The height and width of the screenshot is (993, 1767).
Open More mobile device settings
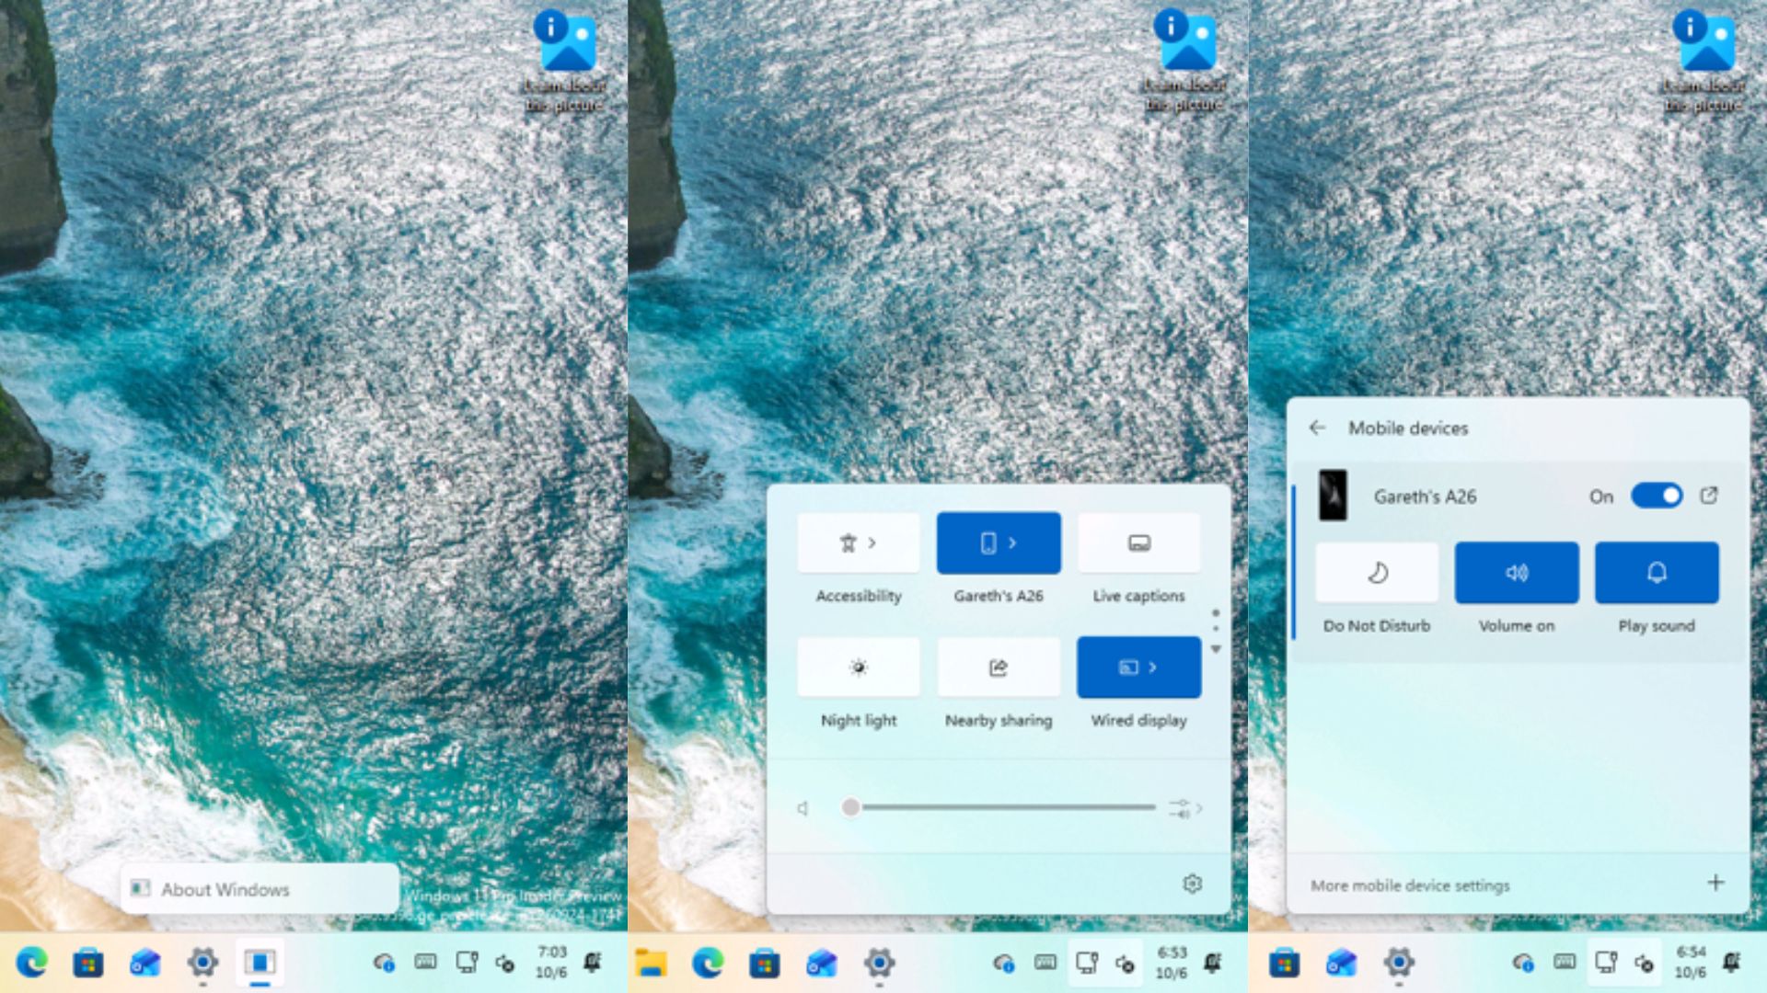click(x=1410, y=885)
